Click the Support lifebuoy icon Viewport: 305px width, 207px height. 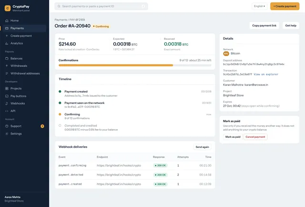[x=7, y=126]
